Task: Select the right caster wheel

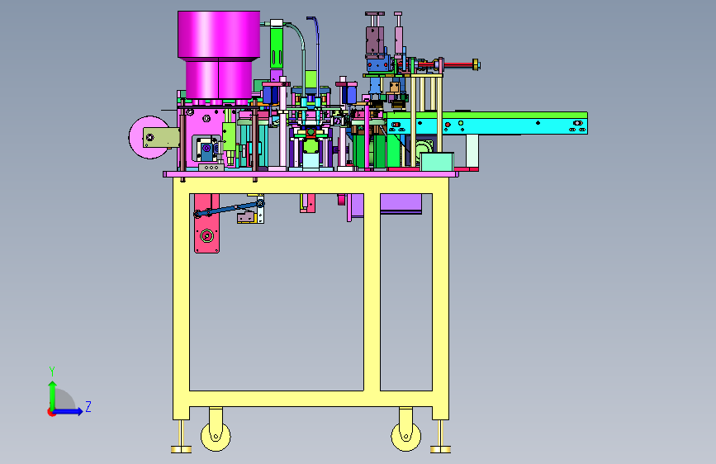Action: (x=406, y=437)
